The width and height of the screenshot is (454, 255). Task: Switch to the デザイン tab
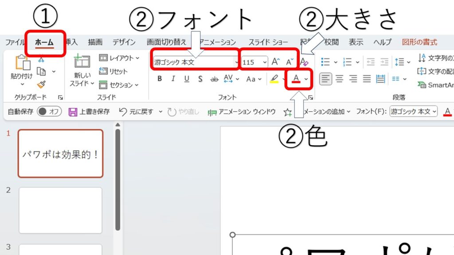click(124, 42)
